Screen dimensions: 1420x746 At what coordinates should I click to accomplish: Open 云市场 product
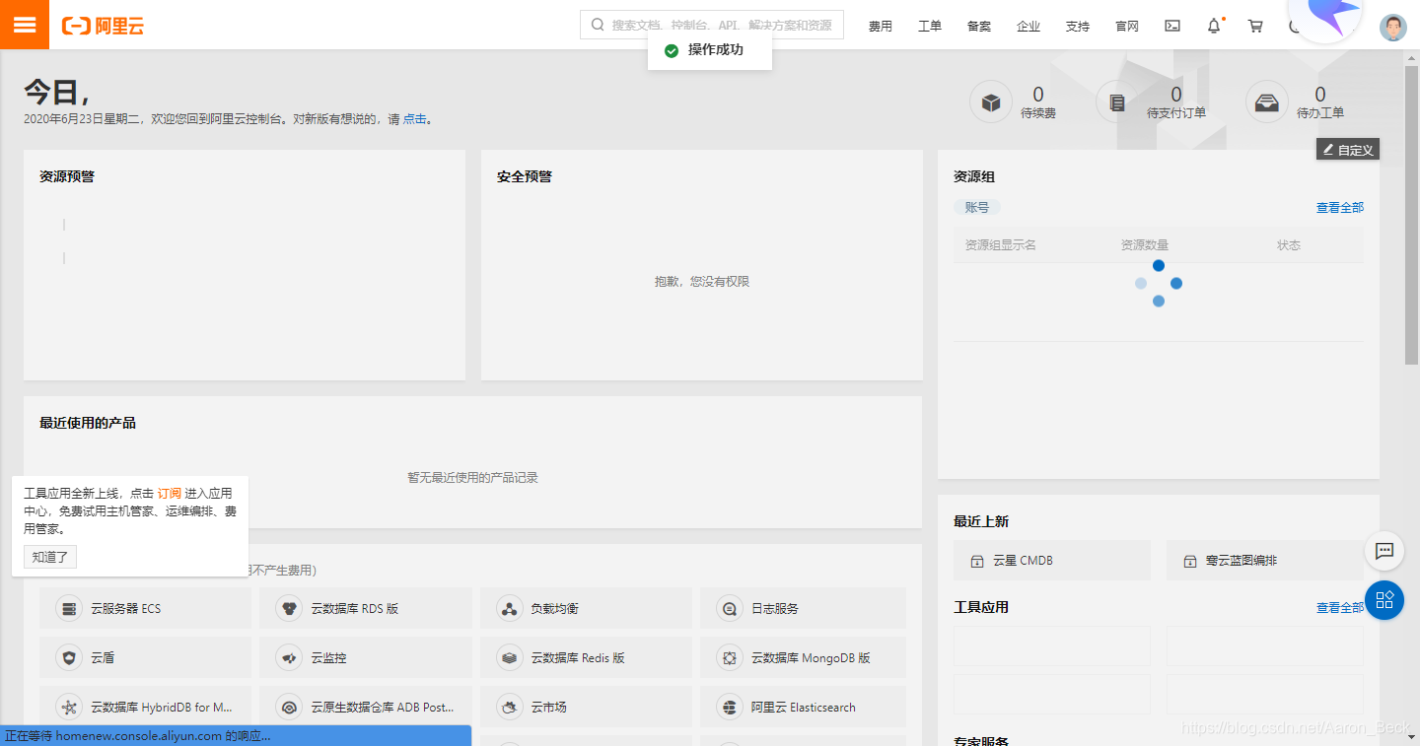586,707
